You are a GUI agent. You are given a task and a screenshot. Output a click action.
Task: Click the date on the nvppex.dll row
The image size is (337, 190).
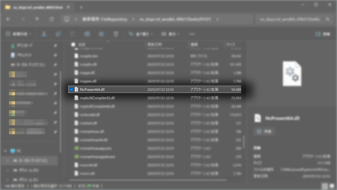(161, 81)
